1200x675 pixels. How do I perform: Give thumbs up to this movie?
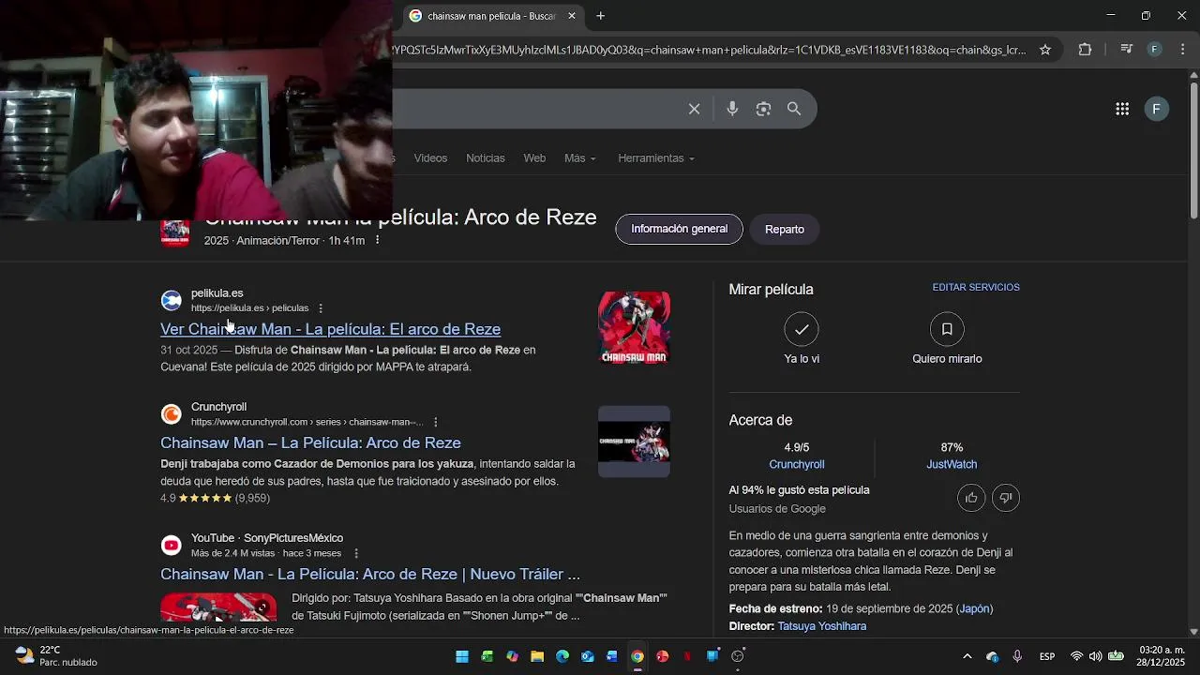971,498
